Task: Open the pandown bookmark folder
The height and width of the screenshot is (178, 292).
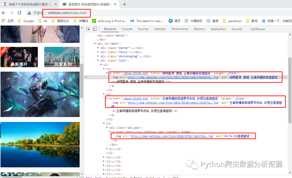Action: coord(232,21)
